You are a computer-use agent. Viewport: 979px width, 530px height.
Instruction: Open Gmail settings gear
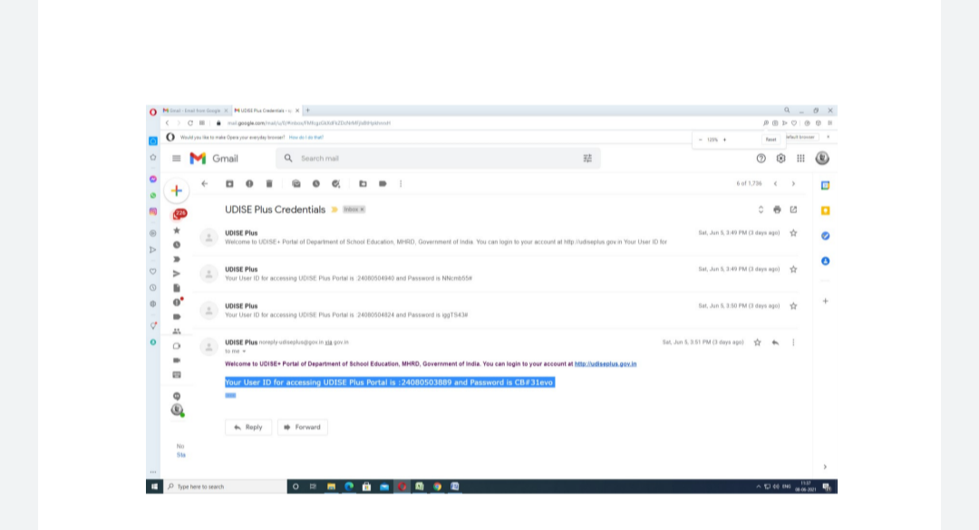pos(781,159)
